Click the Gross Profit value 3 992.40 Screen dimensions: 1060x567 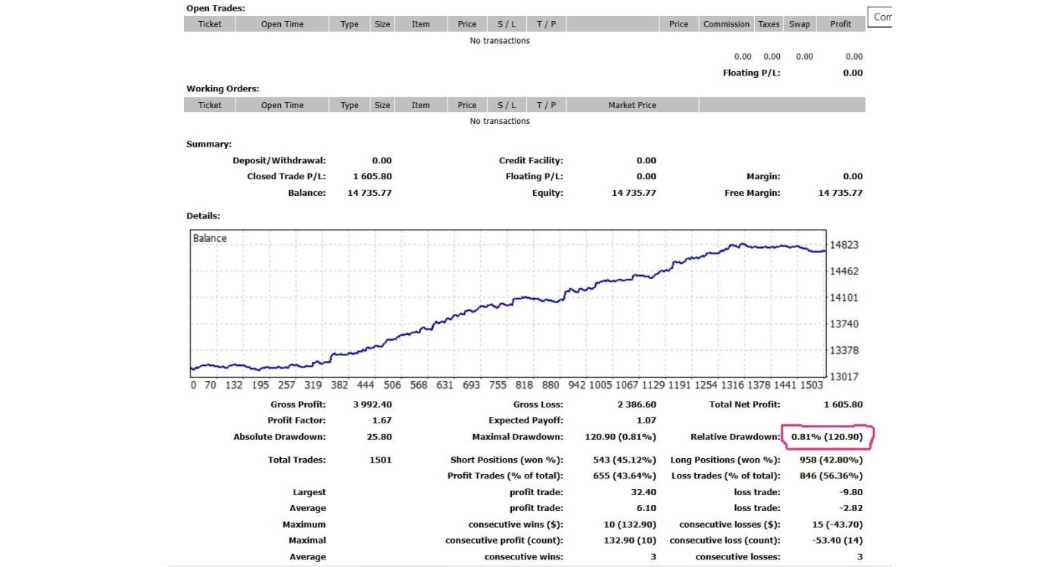click(x=372, y=404)
